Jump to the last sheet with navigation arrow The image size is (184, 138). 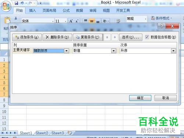pos(15,133)
